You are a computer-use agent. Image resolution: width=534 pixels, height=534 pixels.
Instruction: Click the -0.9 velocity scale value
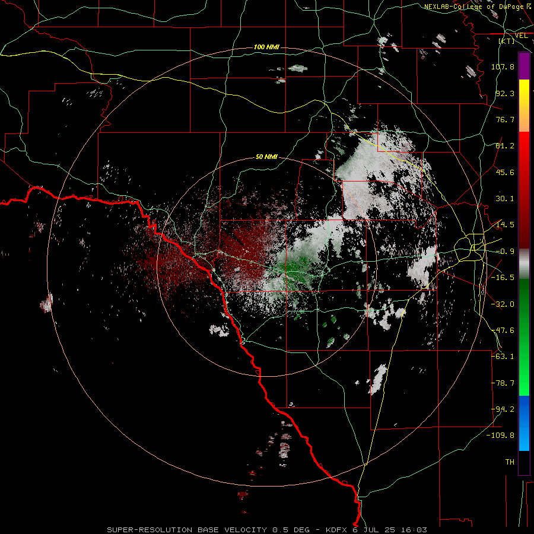point(505,252)
